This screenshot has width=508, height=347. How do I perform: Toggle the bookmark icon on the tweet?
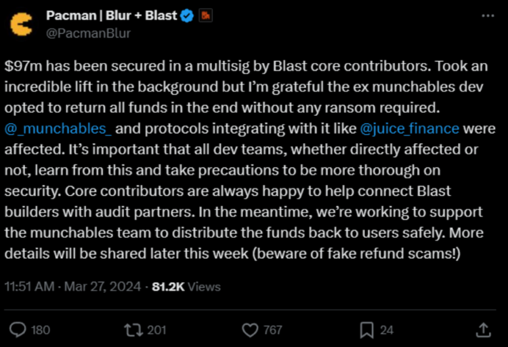[366, 329]
